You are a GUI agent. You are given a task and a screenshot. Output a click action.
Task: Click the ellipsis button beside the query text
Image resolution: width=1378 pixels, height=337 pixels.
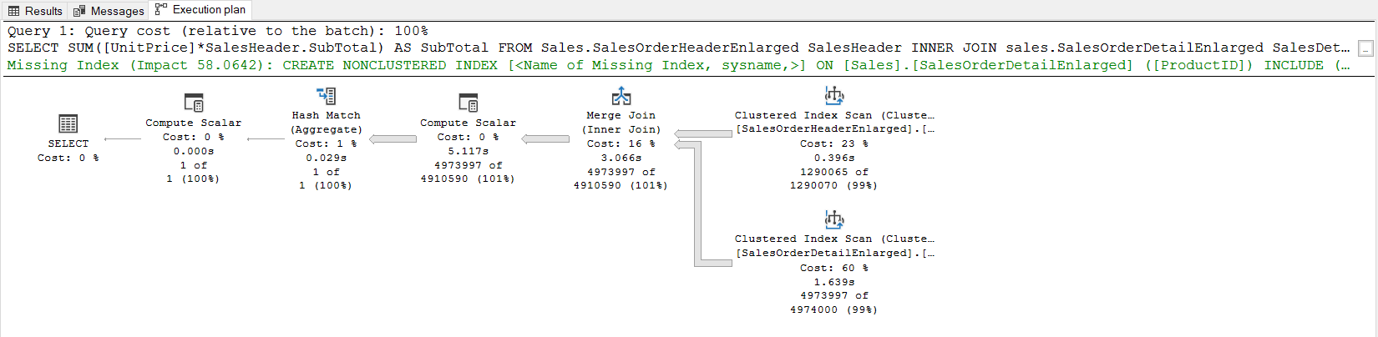coord(1365,48)
